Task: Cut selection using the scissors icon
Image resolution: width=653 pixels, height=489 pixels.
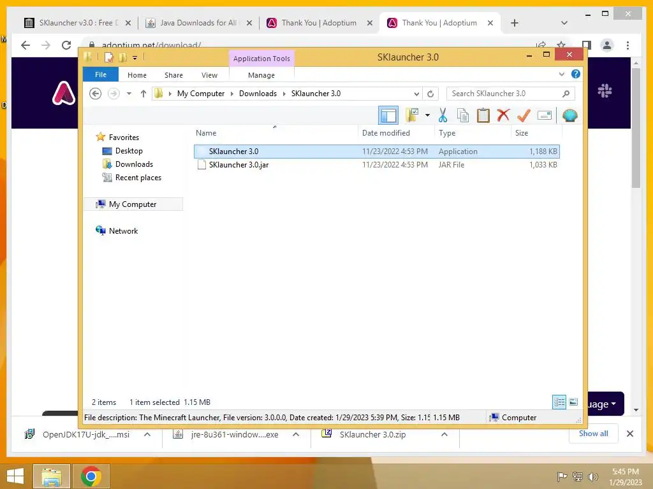Action: (443, 115)
